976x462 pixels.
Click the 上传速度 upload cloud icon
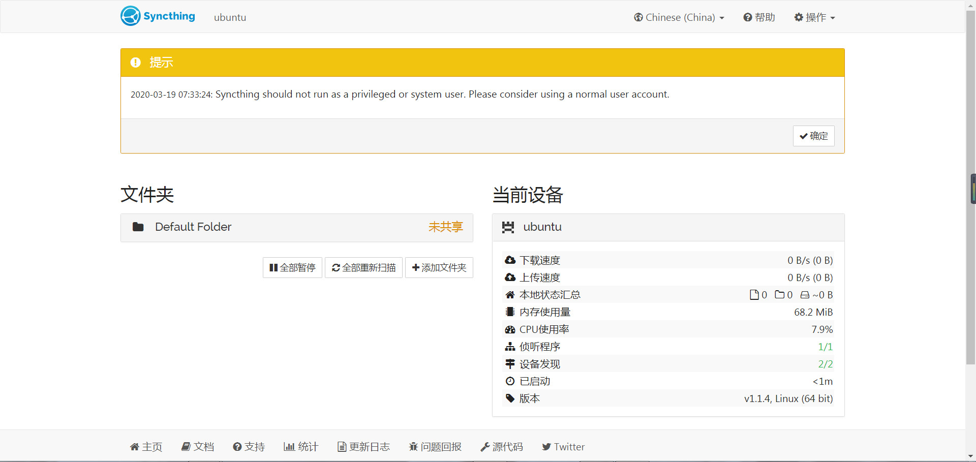(510, 278)
